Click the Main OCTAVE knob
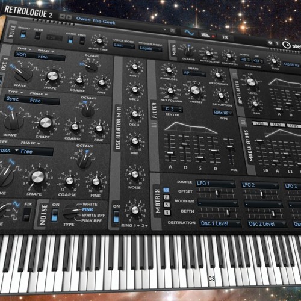 click(x=188, y=51)
